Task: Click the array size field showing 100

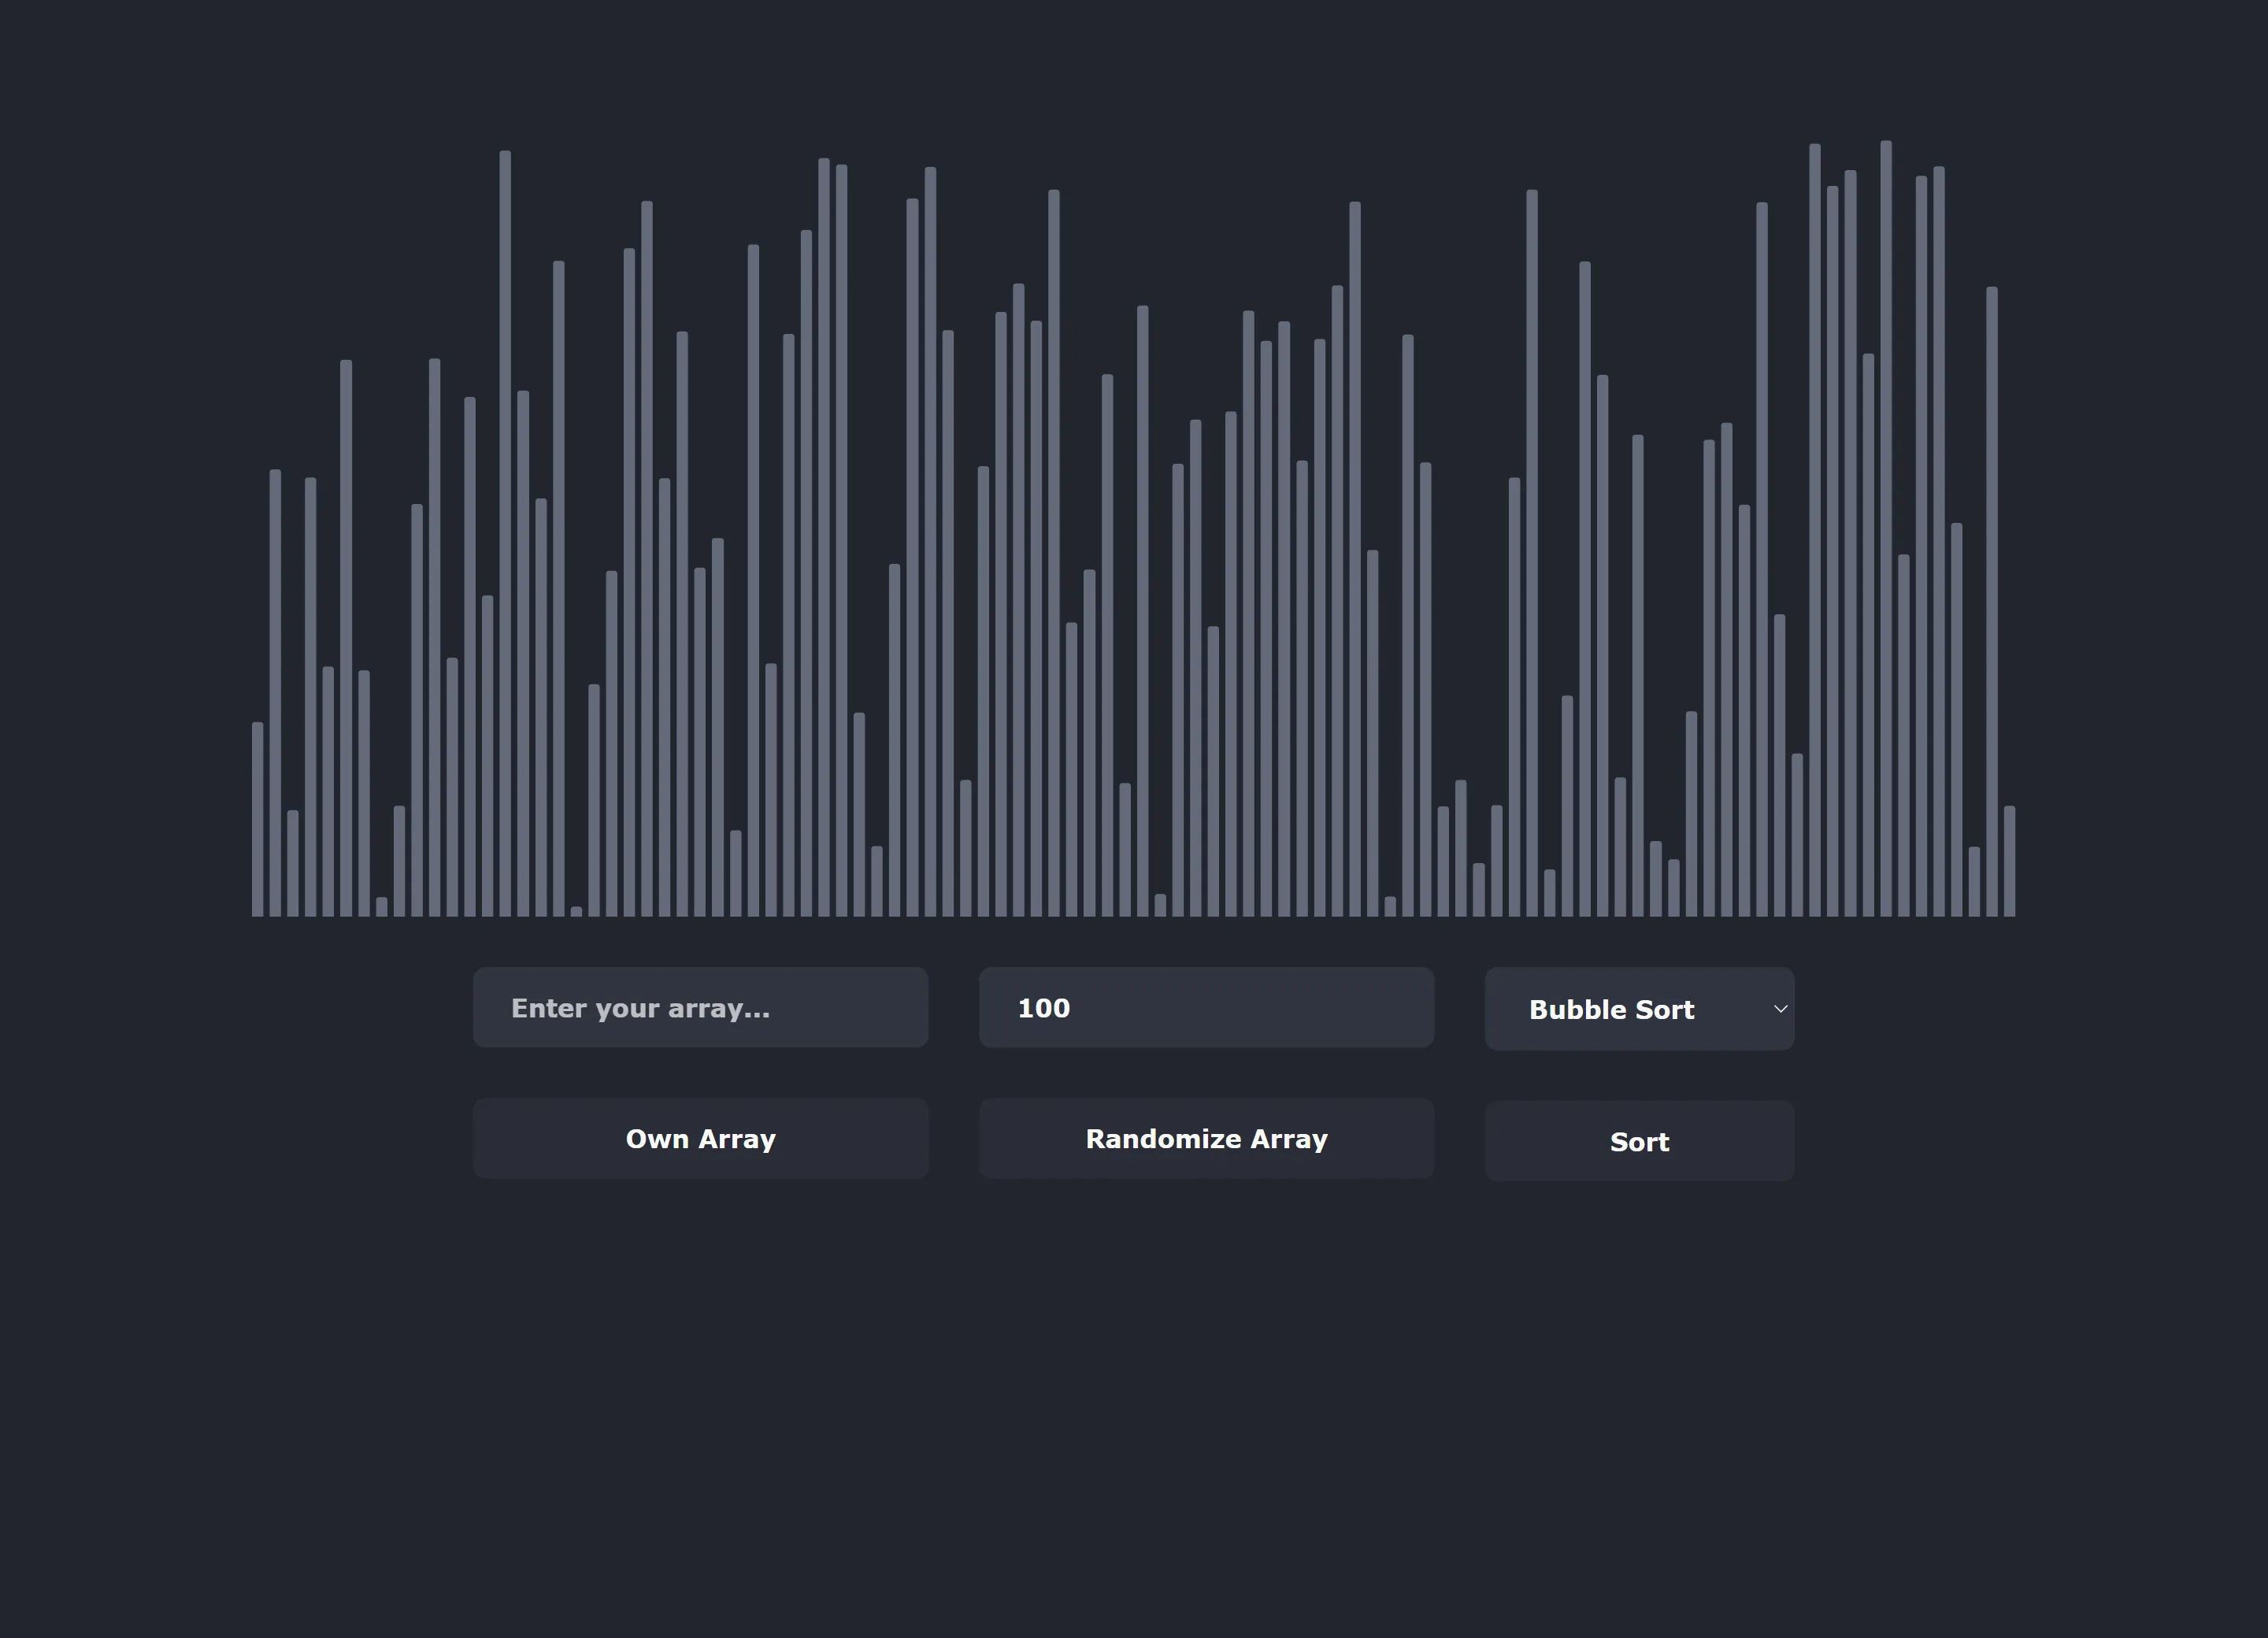Action: tap(1206, 1008)
